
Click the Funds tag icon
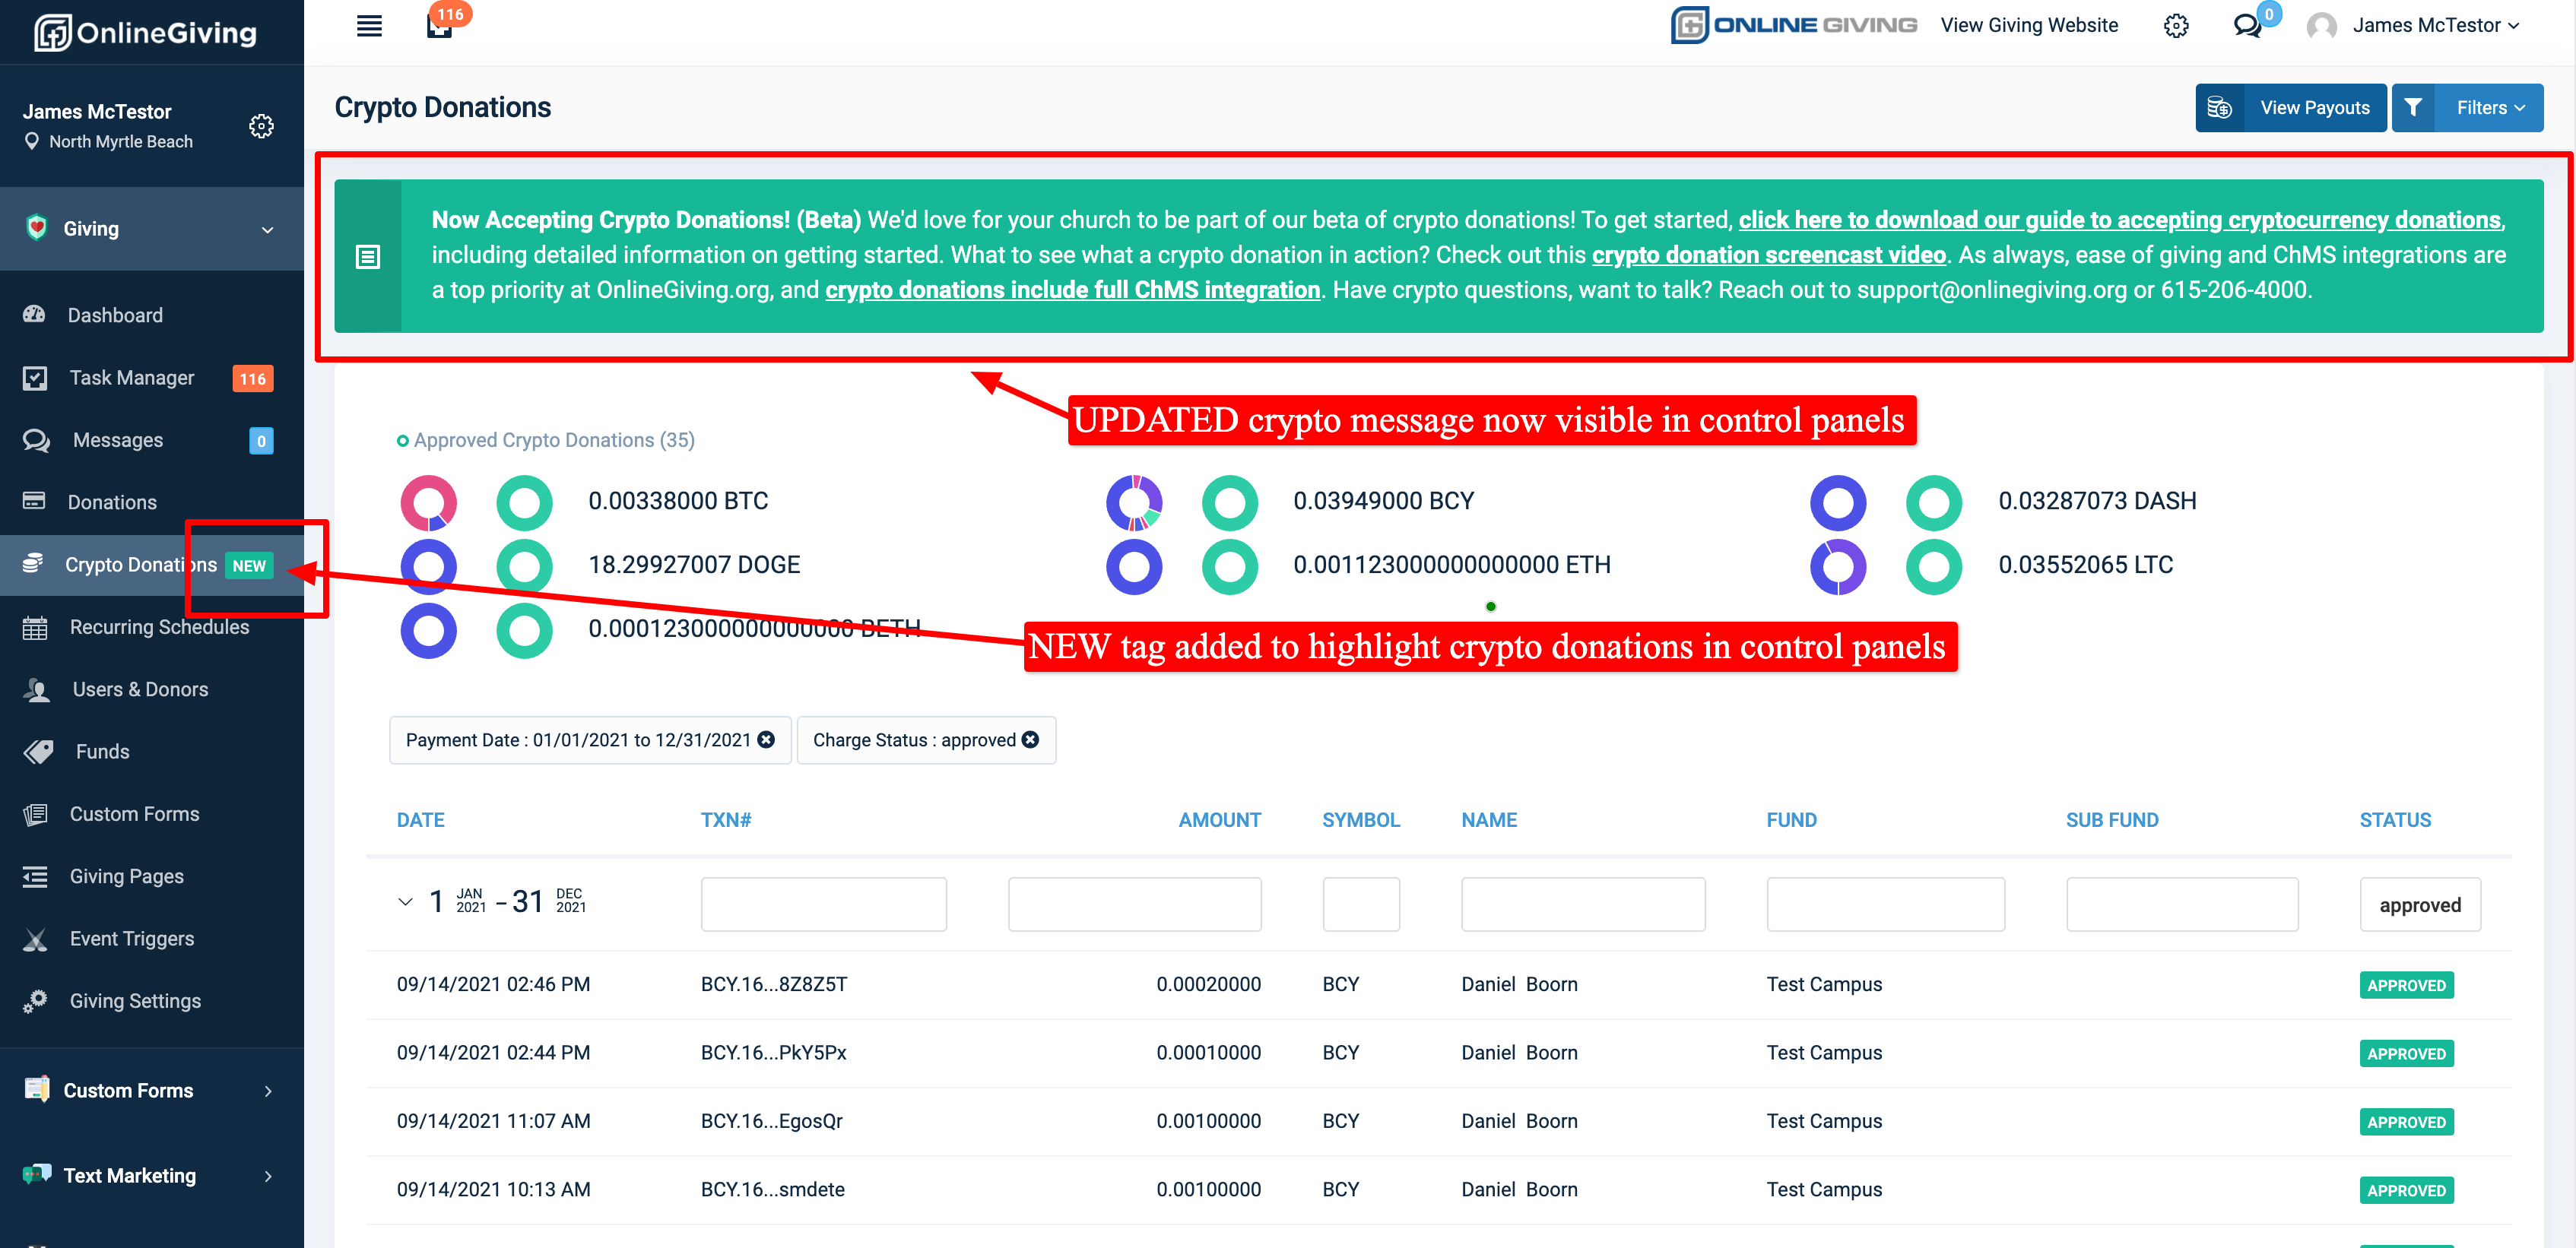[x=39, y=752]
